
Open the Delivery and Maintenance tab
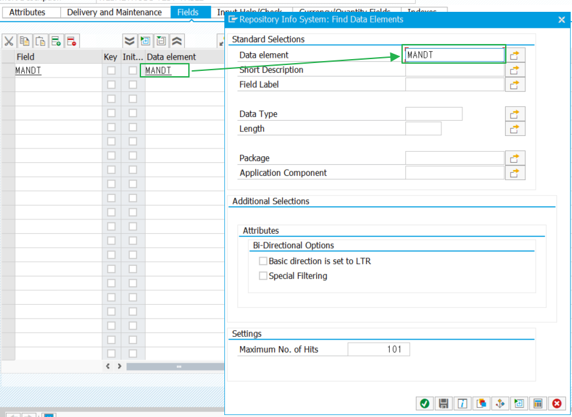coord(114,12)
